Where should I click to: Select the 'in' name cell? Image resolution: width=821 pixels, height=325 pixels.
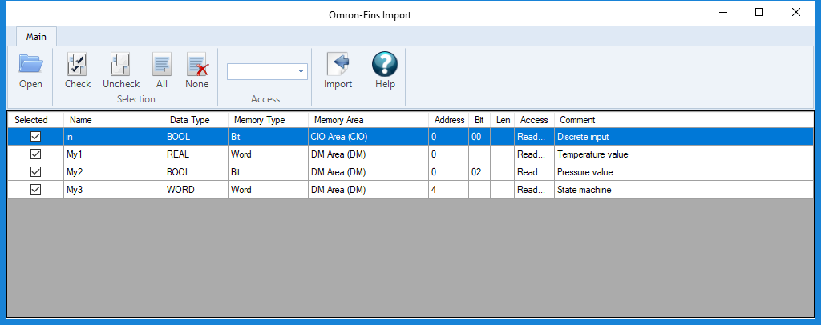[x=114, y=137]
